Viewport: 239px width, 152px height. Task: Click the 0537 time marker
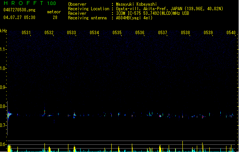pyautogui.click(x=163, y=33)
